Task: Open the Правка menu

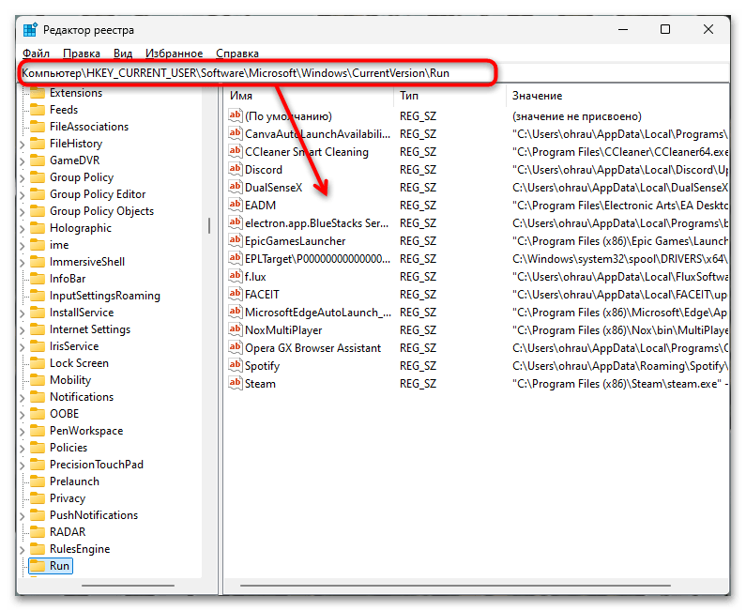Action: click(x=82, y=53)
